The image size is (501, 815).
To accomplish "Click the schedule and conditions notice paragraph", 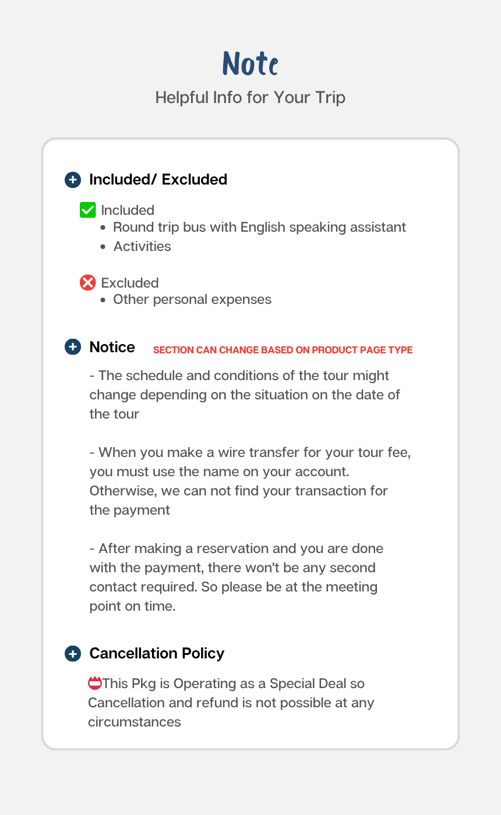I will click(245, 395).
